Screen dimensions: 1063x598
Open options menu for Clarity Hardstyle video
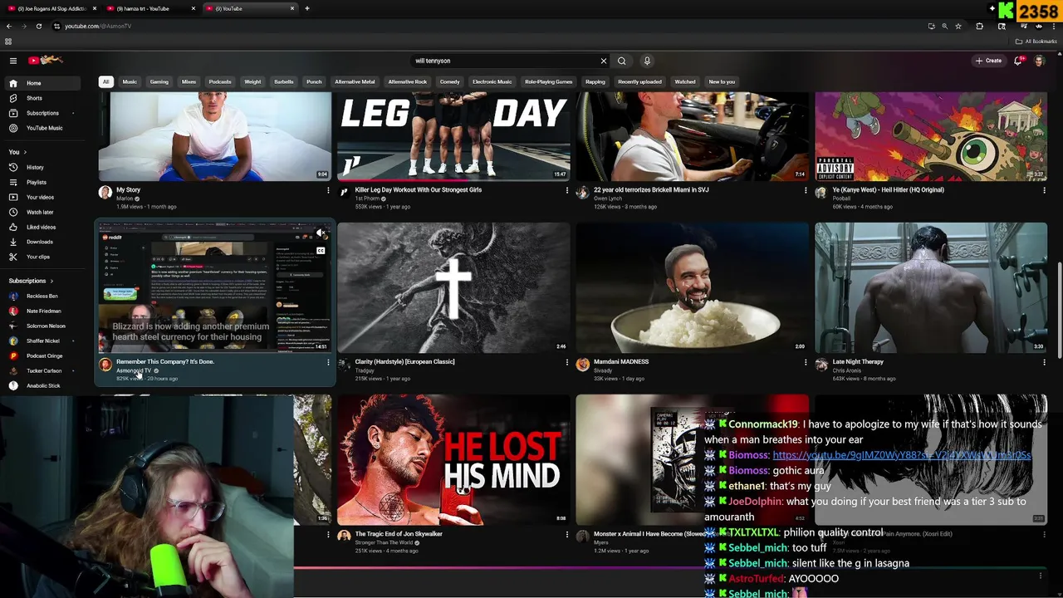point(567,362)
